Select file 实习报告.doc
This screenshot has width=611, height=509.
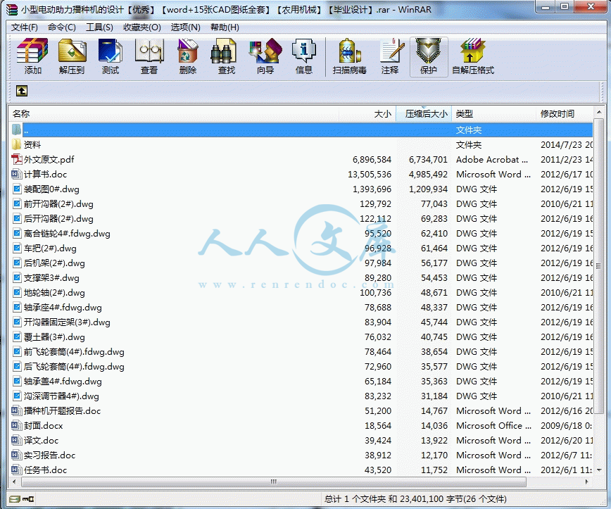click(x=49, y=455)
